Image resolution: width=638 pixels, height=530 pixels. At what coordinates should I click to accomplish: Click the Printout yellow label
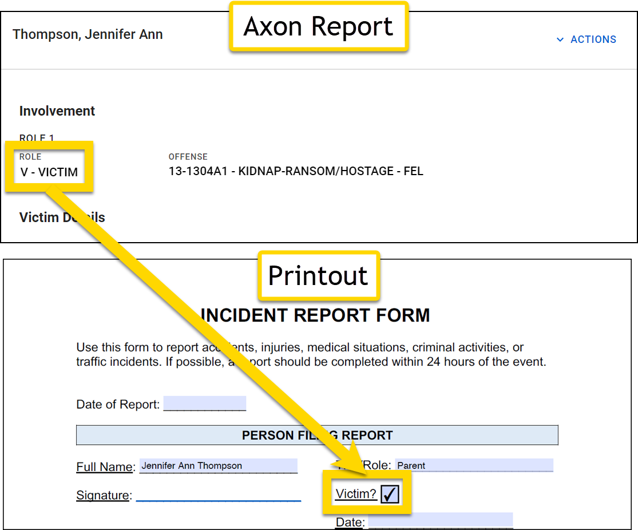pyautogui.click(x=318, y=276)
